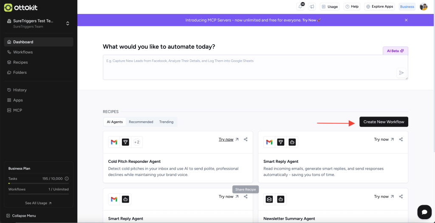
Task: Toggle the AI Beta button
Action: tap(395, 51)
